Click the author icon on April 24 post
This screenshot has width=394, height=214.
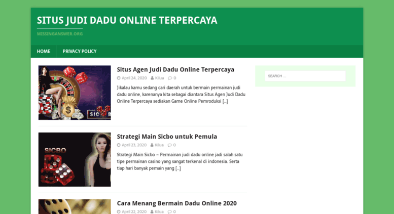click(152, 78)
